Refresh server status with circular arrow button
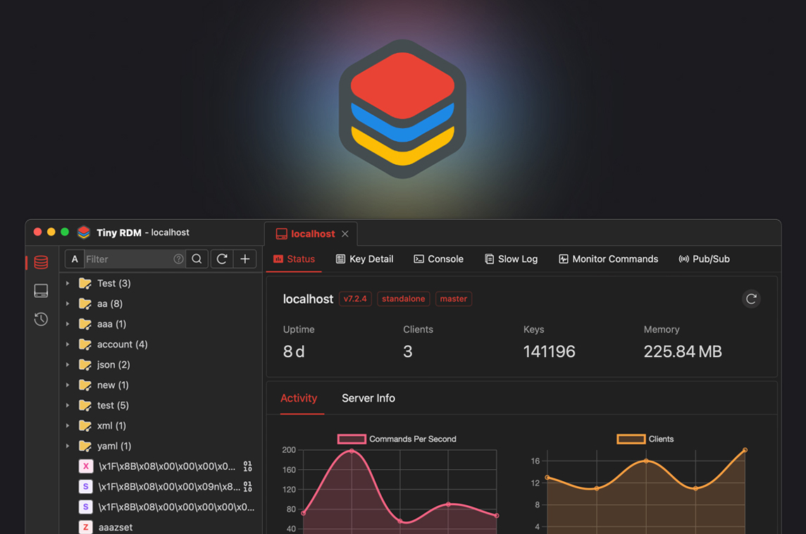Image resolution: width=806 pixels, height=534 pixels. [751, 299]
